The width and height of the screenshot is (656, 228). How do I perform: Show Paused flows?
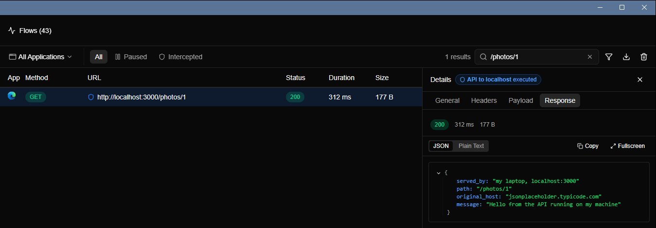(x=131, y=57)
